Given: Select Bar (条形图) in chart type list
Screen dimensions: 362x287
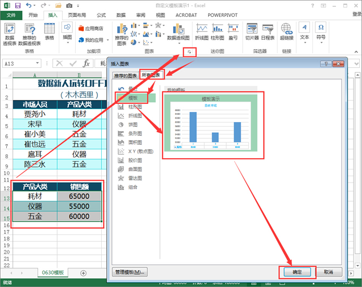Looking at the screenshot, I should (136, 133).
